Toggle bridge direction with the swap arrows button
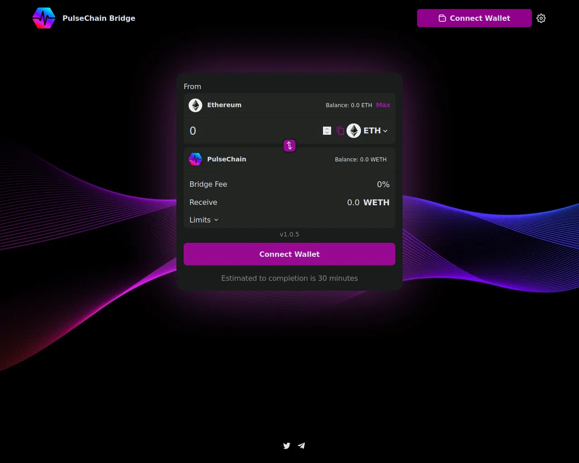The image size is (579, 463). click(289, 146)
